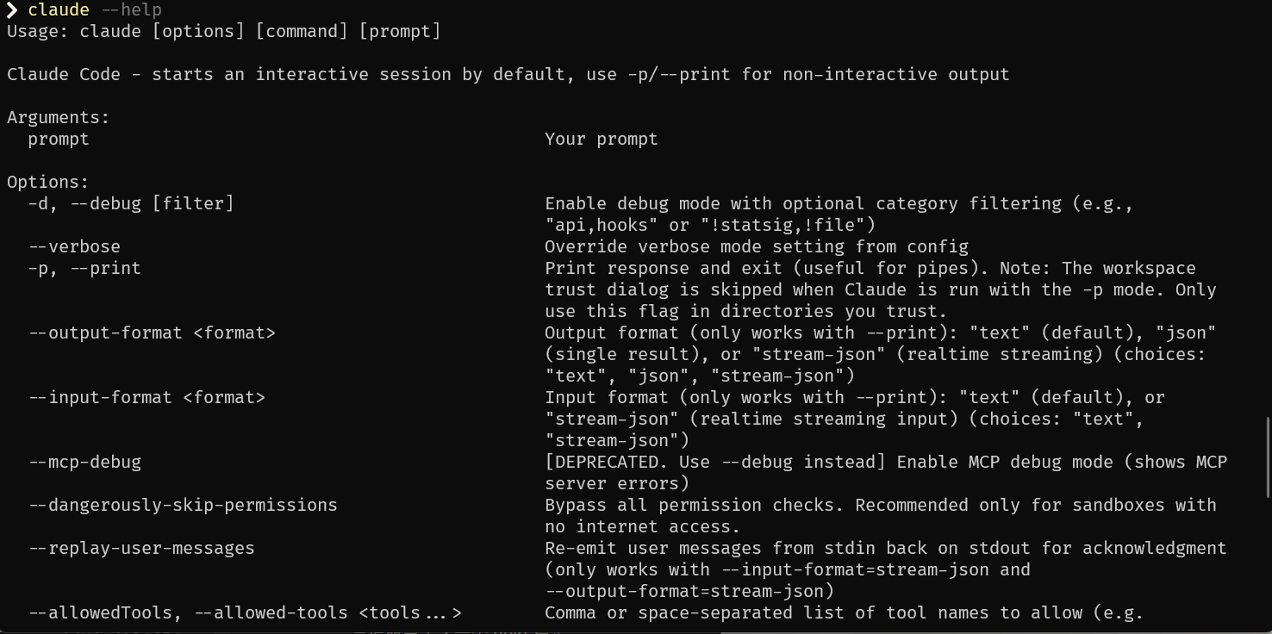This screenshot has width=1272, height=634.
Task: Click the vertical scrollbar thumb
Action: click(1268, 457)
